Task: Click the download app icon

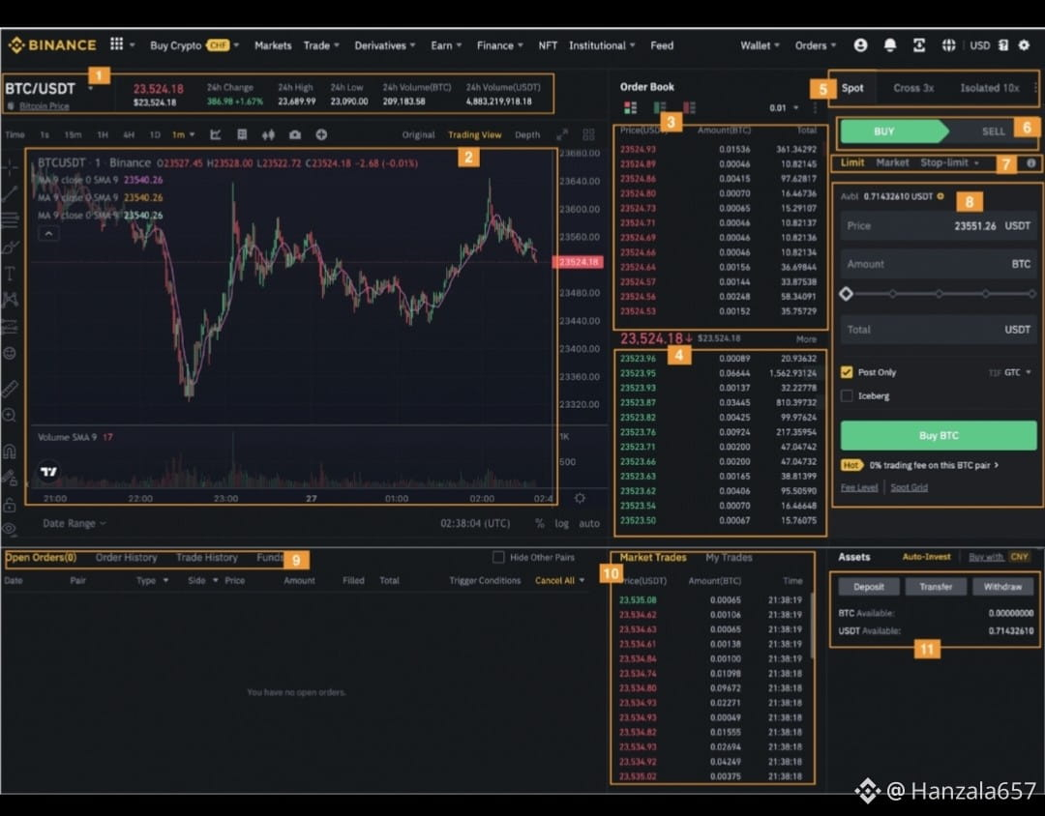Action: 919,45
